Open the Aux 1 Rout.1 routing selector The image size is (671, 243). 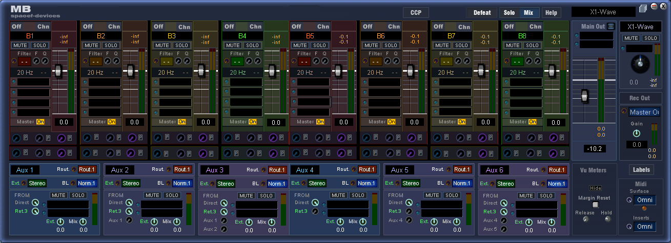tap(86, 170)
